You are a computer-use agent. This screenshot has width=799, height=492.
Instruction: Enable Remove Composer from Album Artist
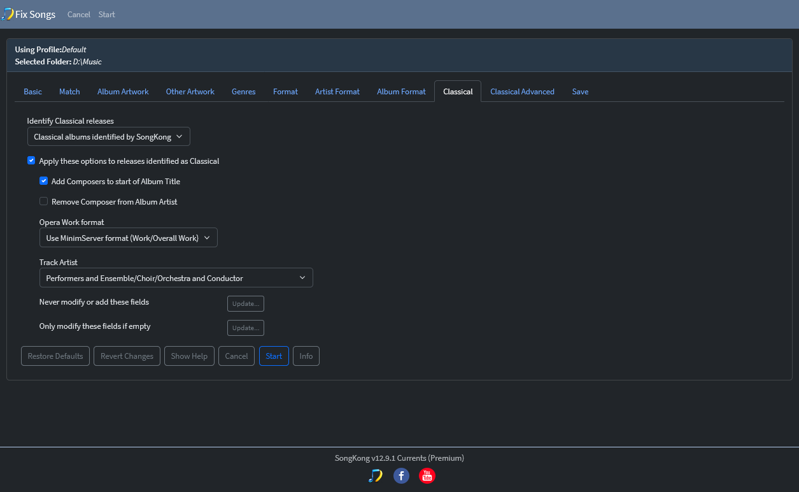coord(44,201)
